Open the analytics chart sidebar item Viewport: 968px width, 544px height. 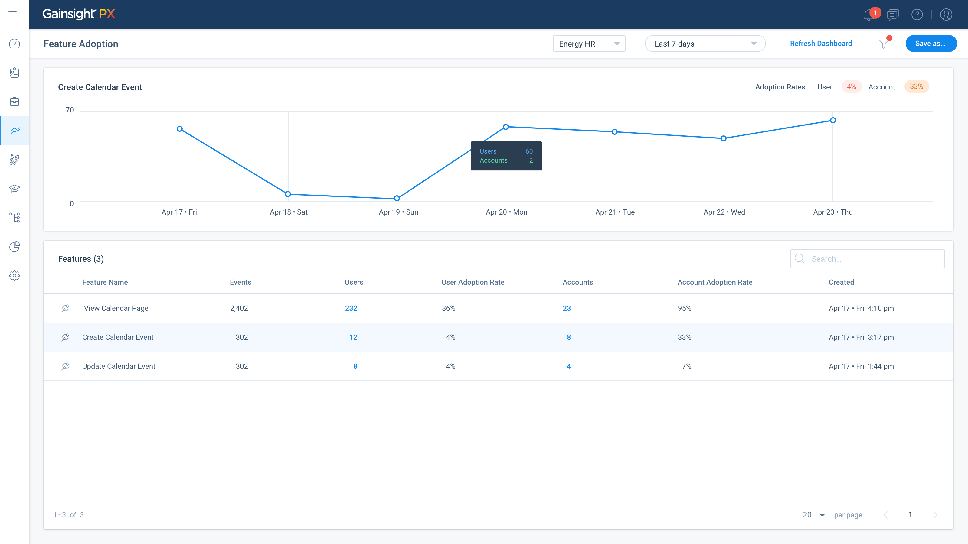click(14, 131)
